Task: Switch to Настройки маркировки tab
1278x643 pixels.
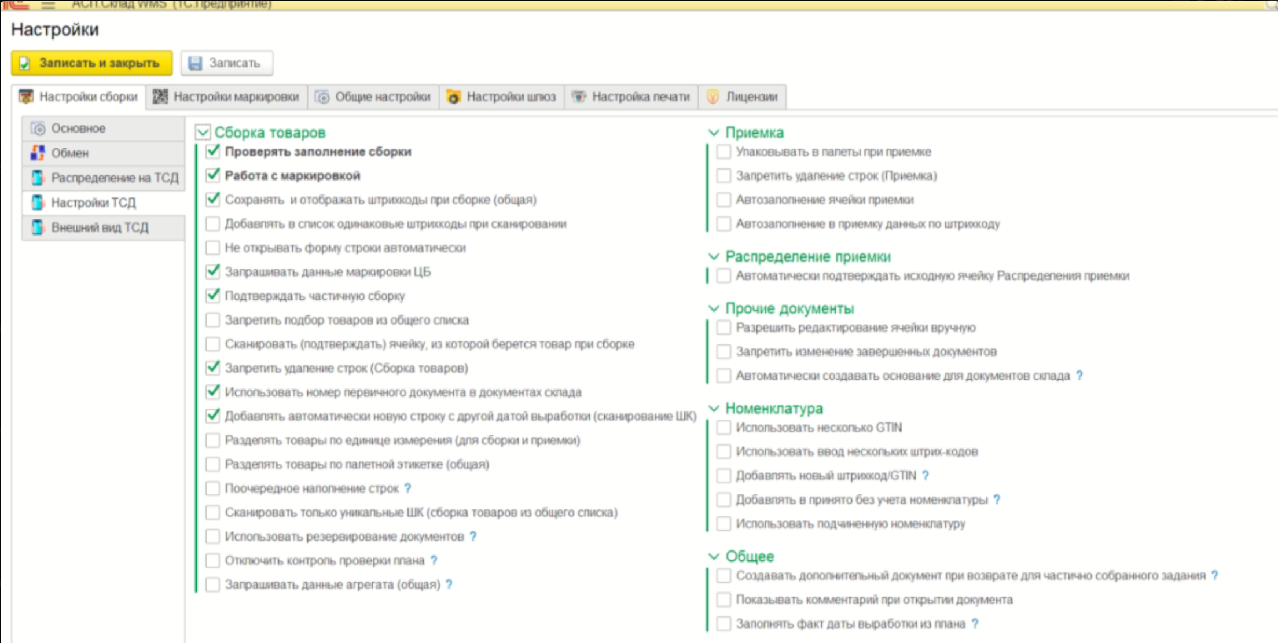Action: [226, 97]
